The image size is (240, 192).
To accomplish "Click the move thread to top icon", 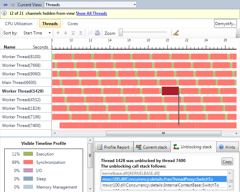I will coord(73,33).
